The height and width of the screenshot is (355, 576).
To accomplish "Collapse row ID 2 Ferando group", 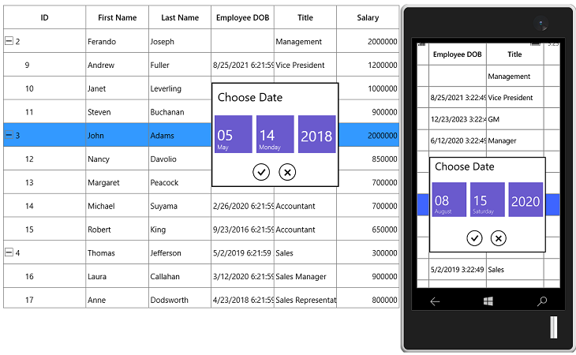I will click(x=9, y=41).
